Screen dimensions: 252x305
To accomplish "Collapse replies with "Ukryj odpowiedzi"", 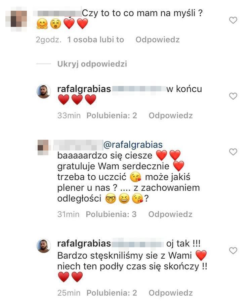I will pyautogui.click(x=92, y=64).
